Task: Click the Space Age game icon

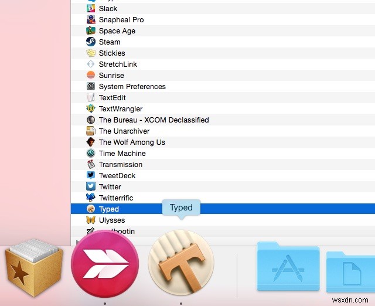Action: coord(91,31)
